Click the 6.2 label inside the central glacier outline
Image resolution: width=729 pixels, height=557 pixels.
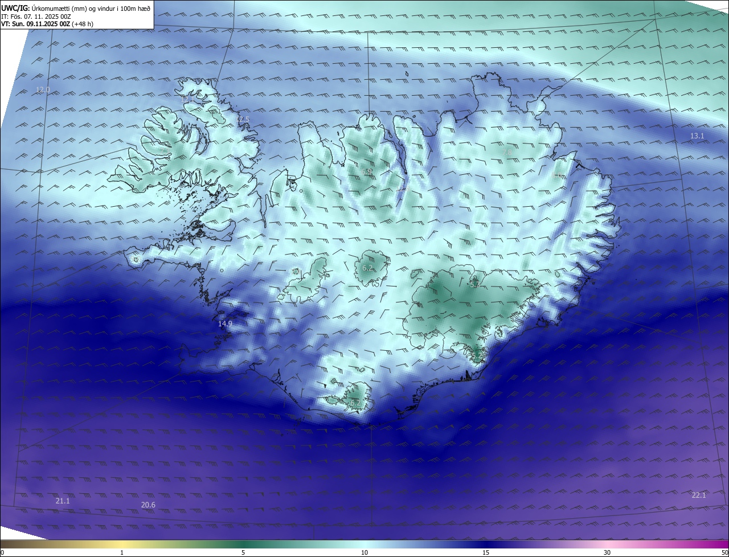(x=367, y=268)
